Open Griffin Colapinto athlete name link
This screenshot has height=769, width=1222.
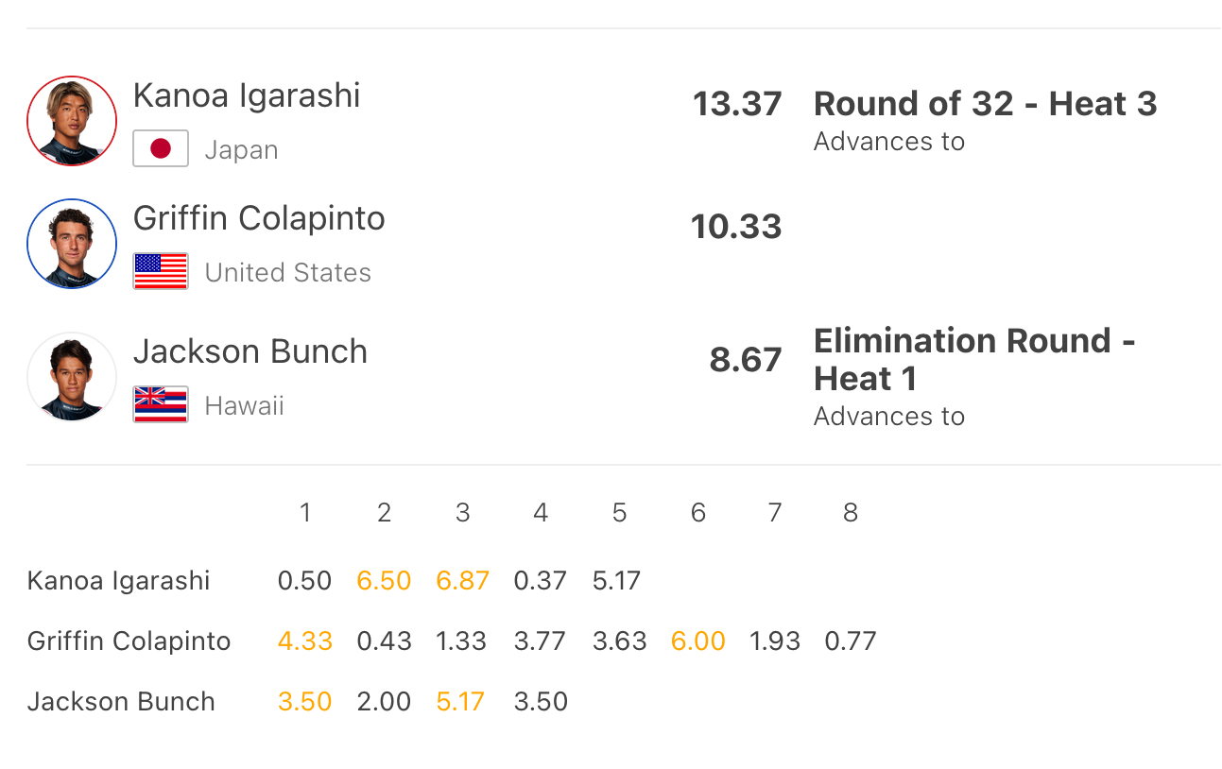pyautogui.click(x=259, y=218)
